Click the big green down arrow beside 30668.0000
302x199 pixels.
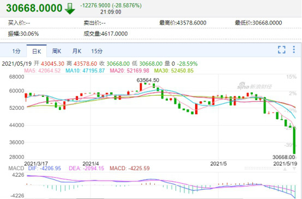pyautogui.click(x=70, y=9)
